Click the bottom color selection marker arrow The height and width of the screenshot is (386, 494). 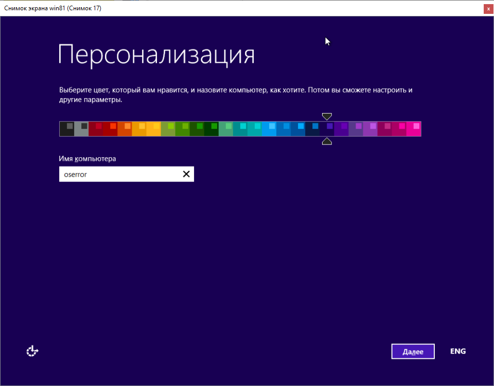327,141
